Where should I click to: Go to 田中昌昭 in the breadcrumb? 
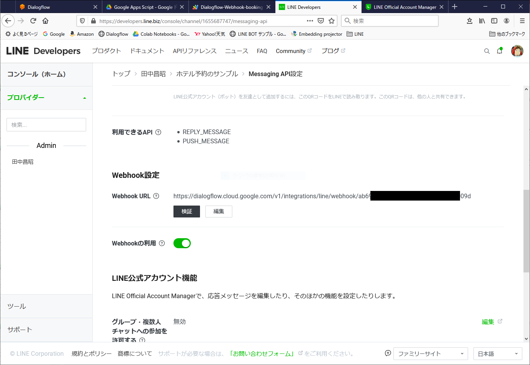pos(153,74)
